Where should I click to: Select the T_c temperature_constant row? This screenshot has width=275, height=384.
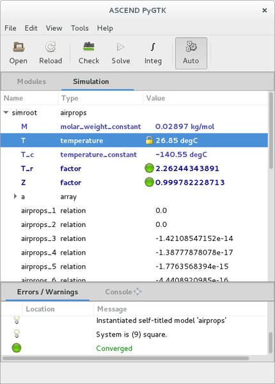click(134, 154)
